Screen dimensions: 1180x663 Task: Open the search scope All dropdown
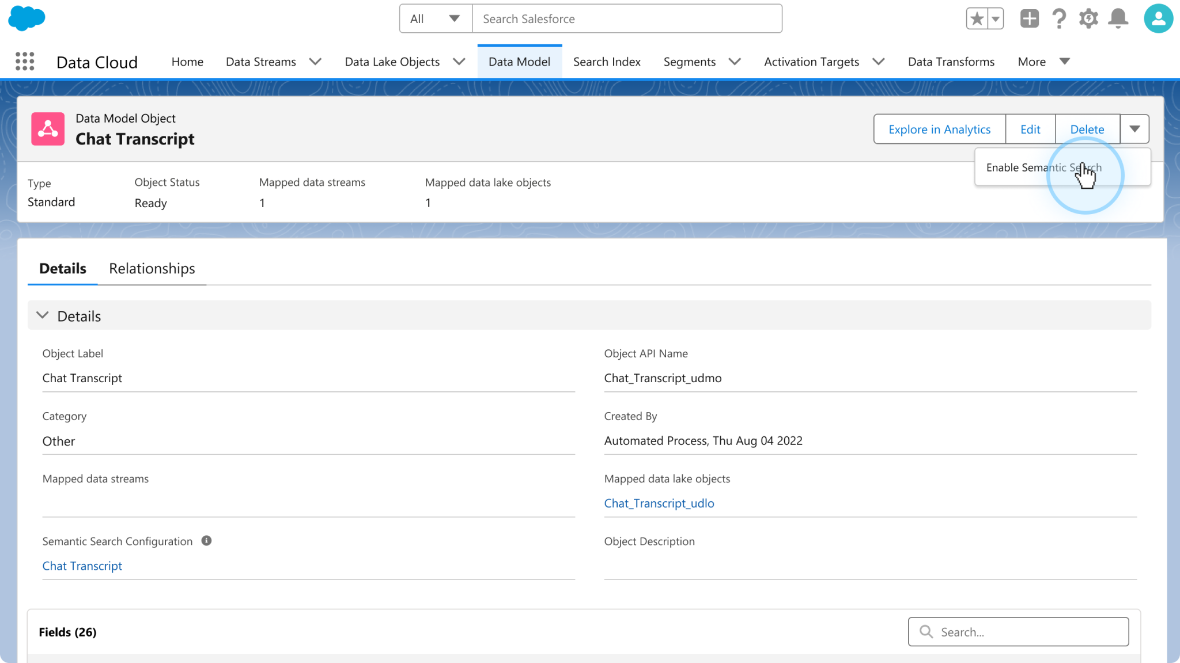pyautogui.click(x=435, y=18)
